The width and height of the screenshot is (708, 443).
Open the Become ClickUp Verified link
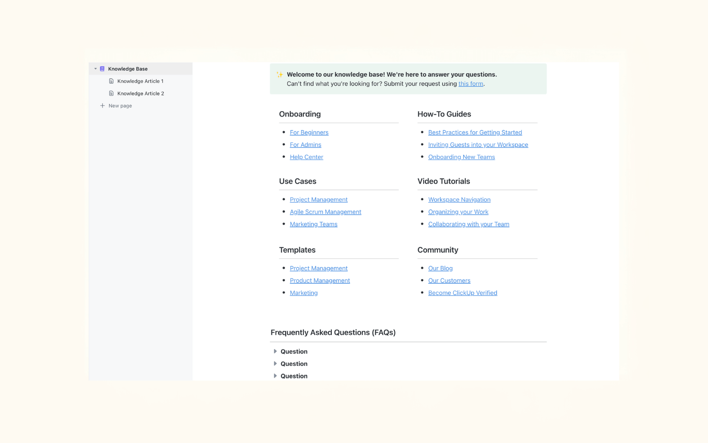[x=463, y=293]
